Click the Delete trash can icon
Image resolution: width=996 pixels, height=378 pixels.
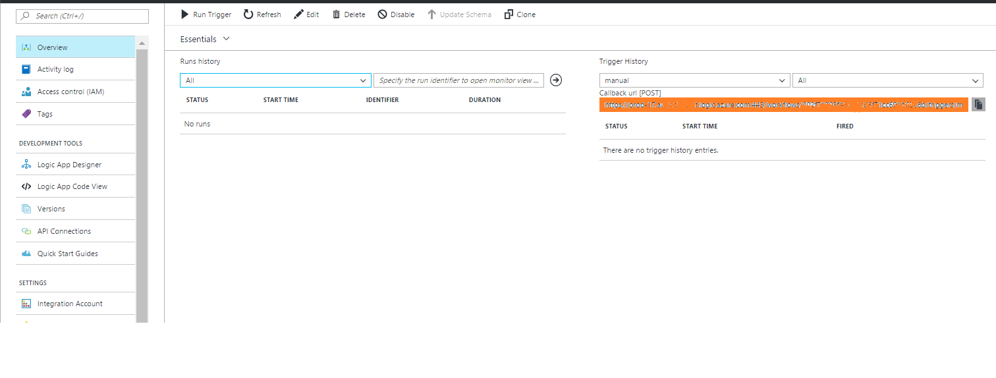(337, 14)
